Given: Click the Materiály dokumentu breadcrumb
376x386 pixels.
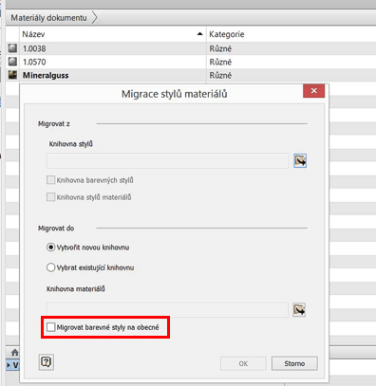Looking at the screenshot, I should click(x=48, y=18).
